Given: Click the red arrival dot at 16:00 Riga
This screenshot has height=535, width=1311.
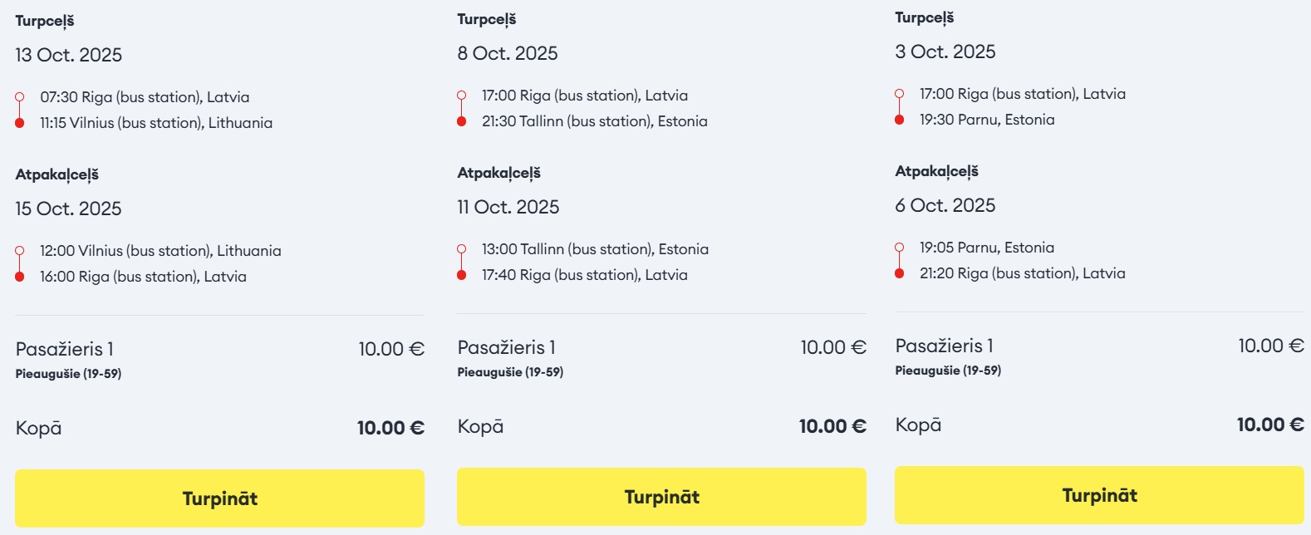Looking at the screenshot, I should [20, 277].
